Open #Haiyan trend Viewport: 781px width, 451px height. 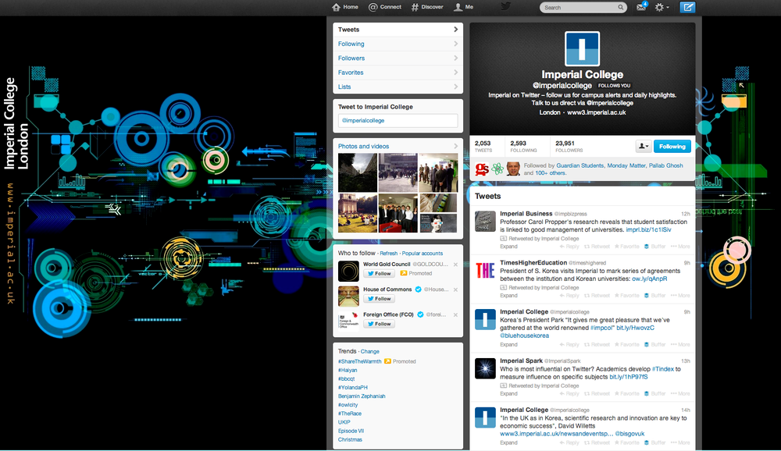tap(348, 371)
